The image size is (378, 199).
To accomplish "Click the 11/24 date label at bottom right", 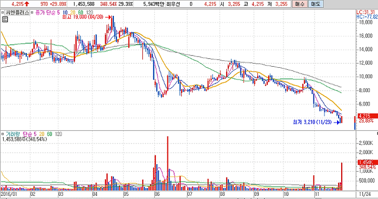I will (x=365, y=194).
